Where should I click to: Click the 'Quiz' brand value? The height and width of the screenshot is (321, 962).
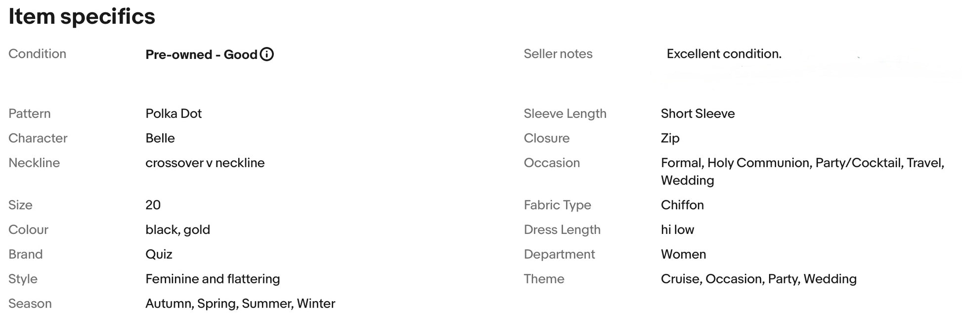[159, 254]
